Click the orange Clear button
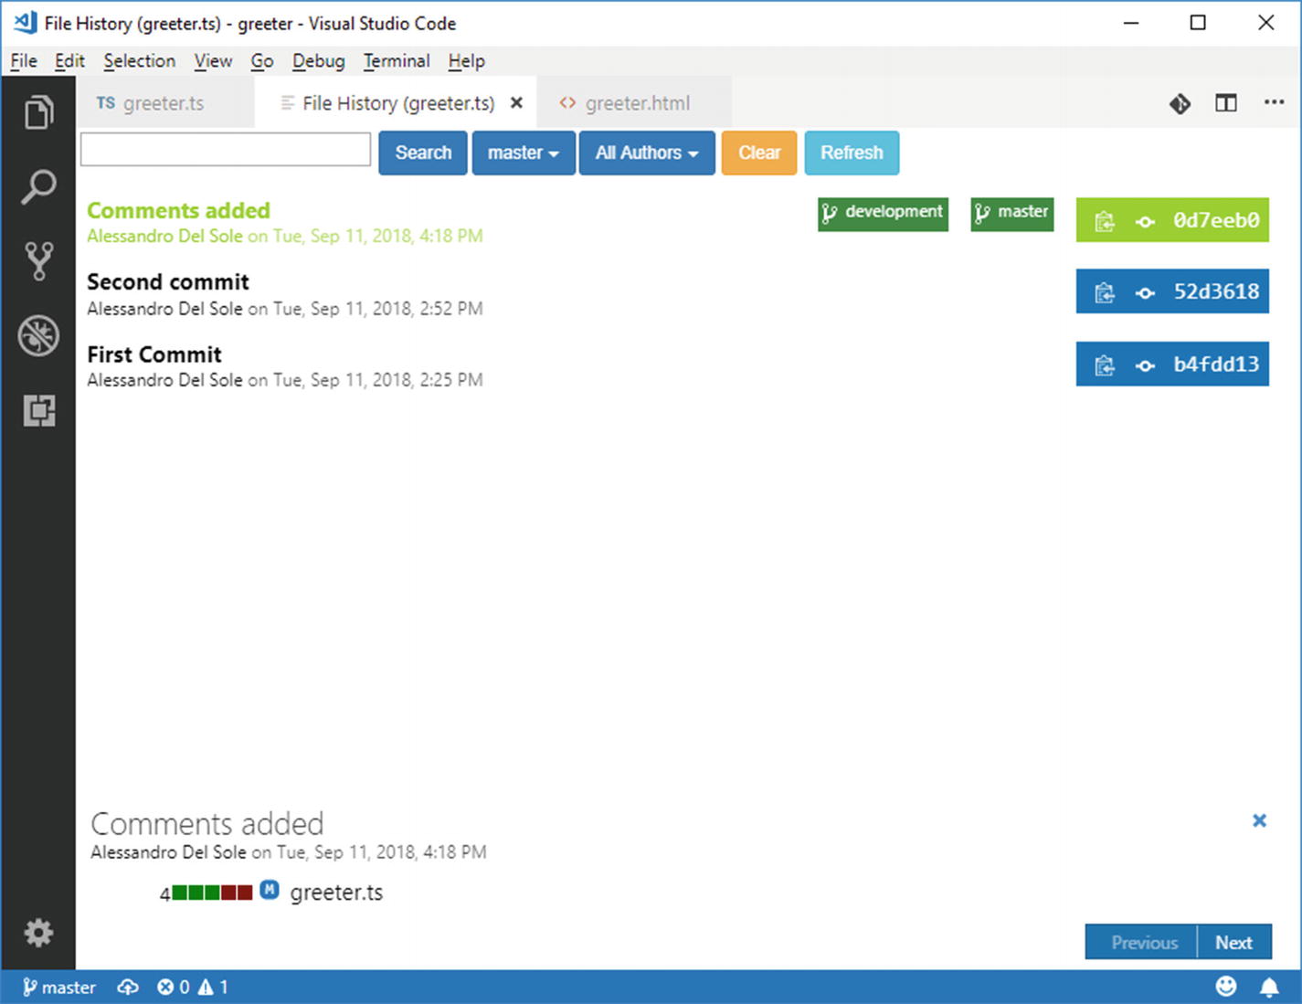Image resolution: width=1302 pixels, height=1004 pixels. pyautogui.click(x=759, y=153)
